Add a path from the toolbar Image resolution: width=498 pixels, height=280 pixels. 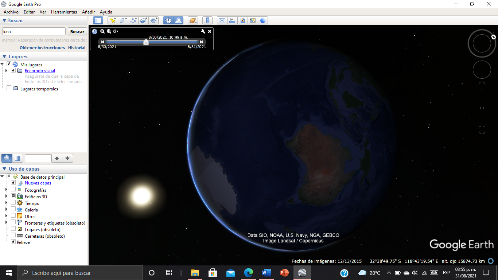(x=133, y=20)
